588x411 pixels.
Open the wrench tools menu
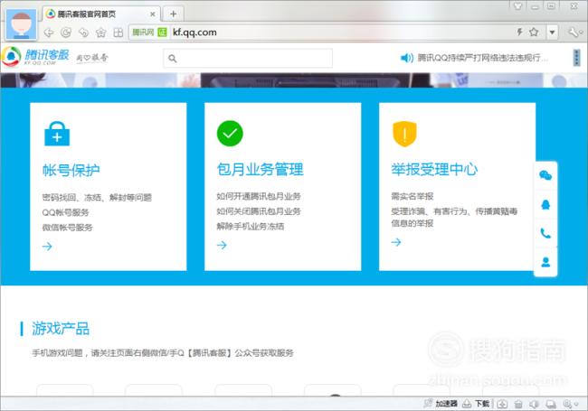click(x=574, y=33)
